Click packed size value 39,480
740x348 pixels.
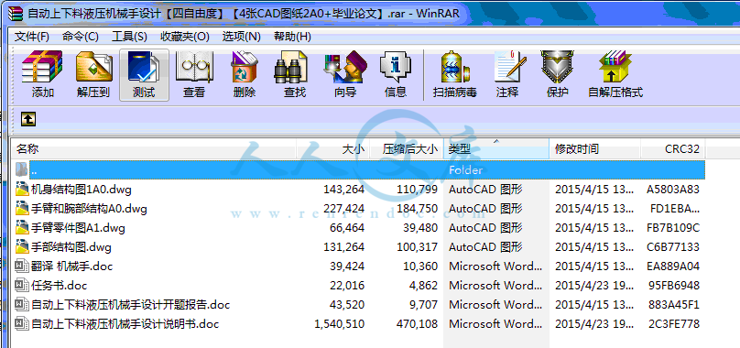pos(420,228)
